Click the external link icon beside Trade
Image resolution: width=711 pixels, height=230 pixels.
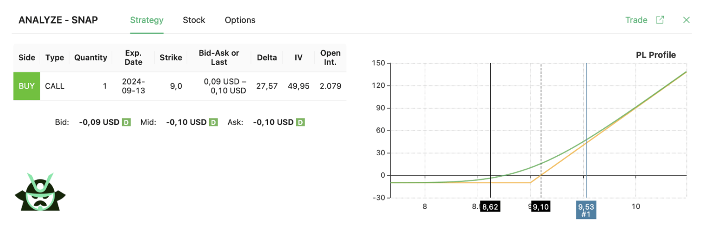click(x=660, y=20)
